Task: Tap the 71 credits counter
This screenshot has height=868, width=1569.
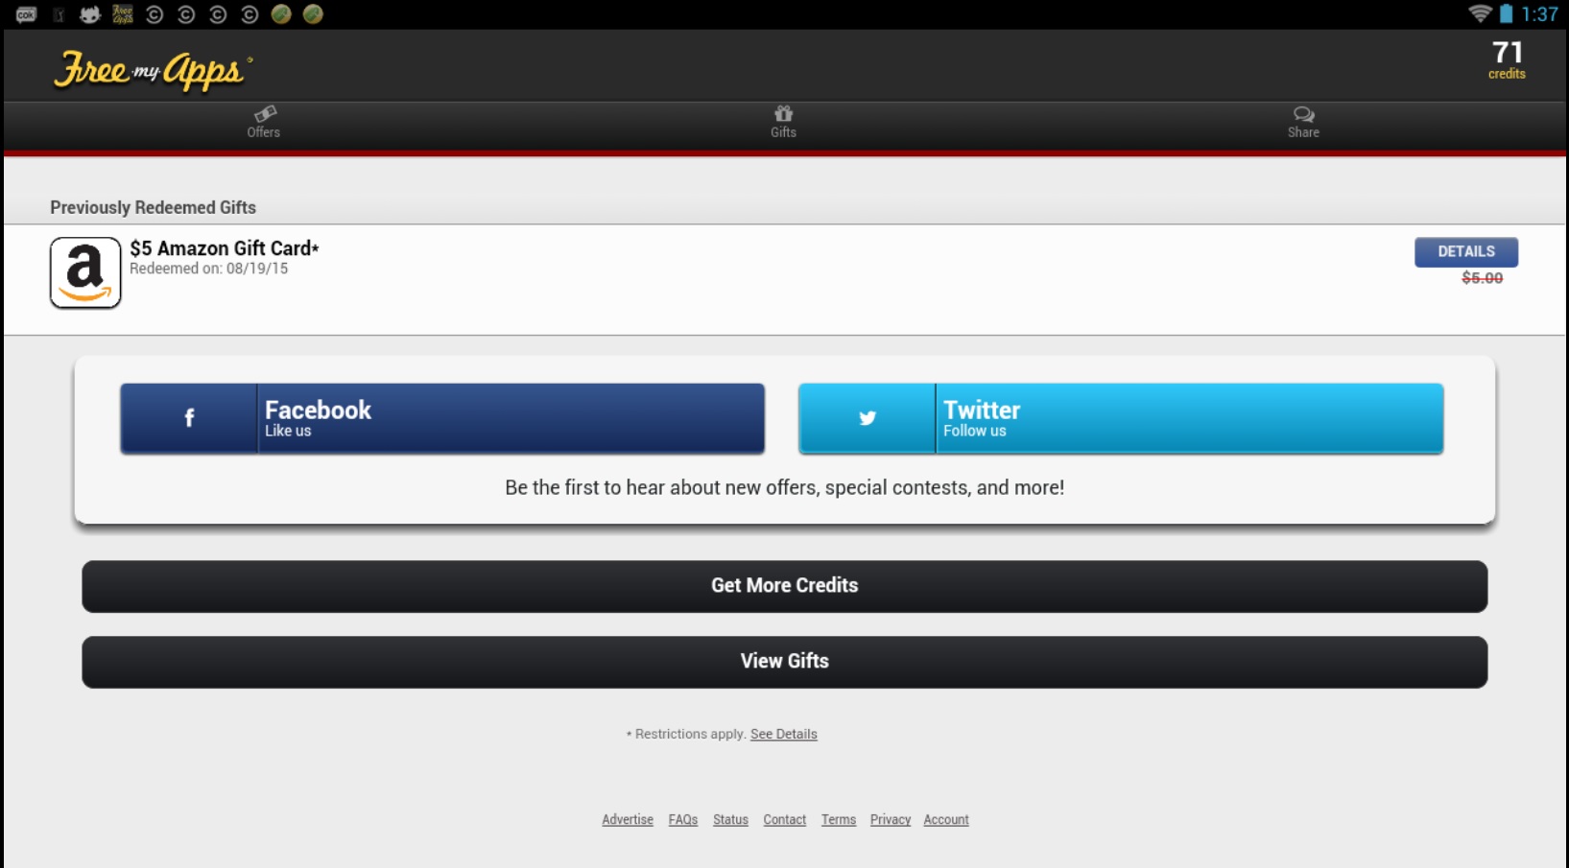Action: click(x=1507, y=59)
